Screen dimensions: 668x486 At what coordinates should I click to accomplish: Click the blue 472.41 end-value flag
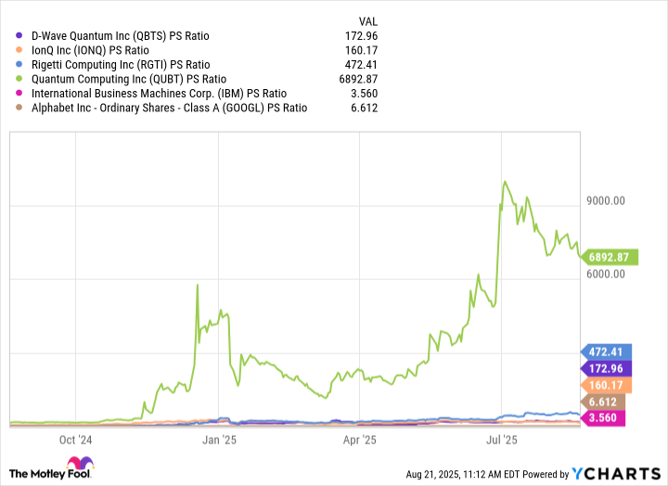pyautogui.click(x=606, y=352)
